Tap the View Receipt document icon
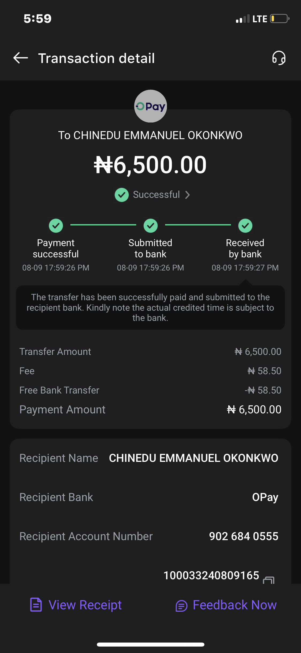 click(x=36, y=605)
